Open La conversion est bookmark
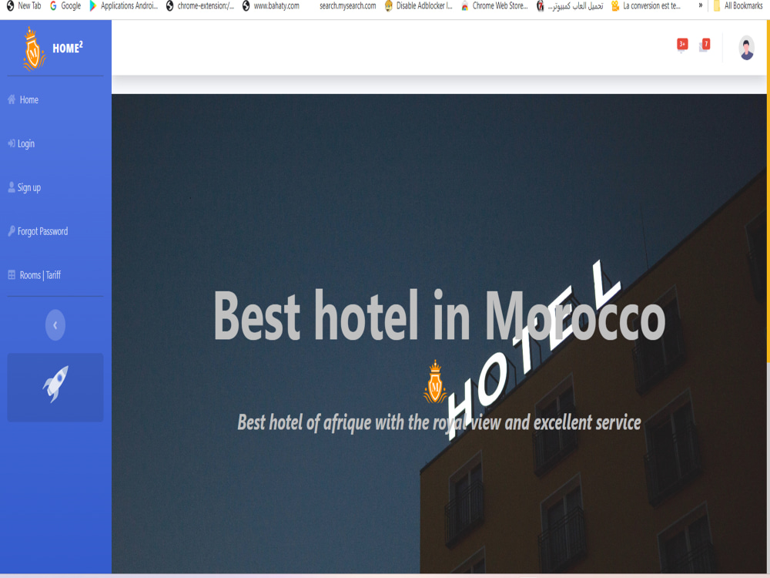Screen dimensions: 770x578 point(646,6)
